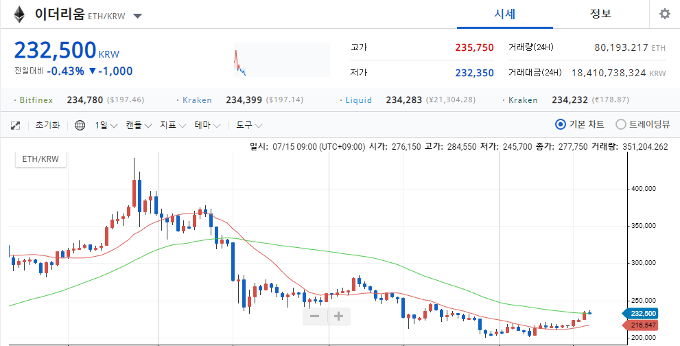
Task: Click the ETH/KRW chart label button
Action: click(x=41, y=159)
